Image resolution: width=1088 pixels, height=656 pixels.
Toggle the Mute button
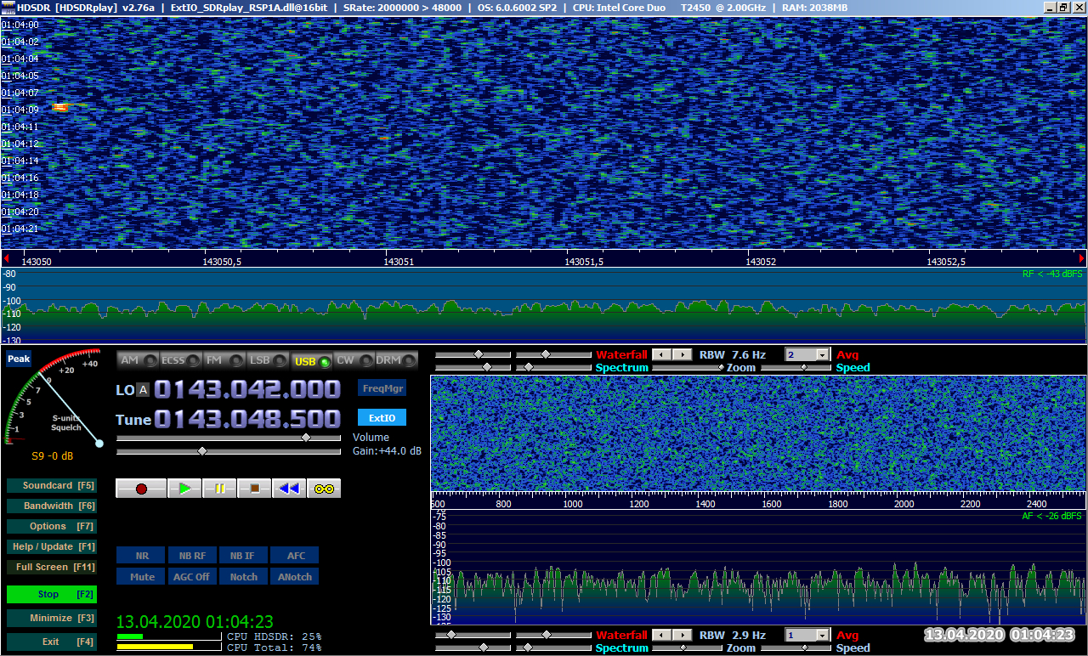click(142, 577)
